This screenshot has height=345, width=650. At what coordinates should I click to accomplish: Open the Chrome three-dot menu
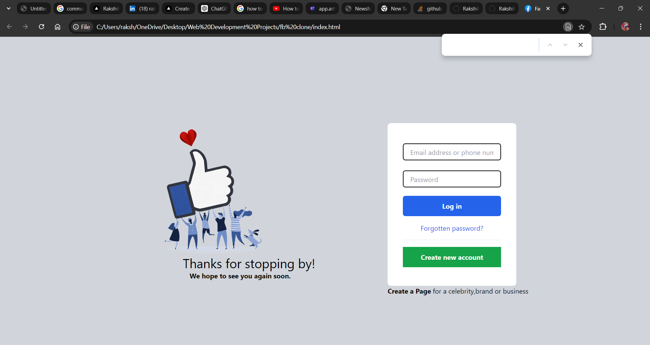[x=641, y=27]
